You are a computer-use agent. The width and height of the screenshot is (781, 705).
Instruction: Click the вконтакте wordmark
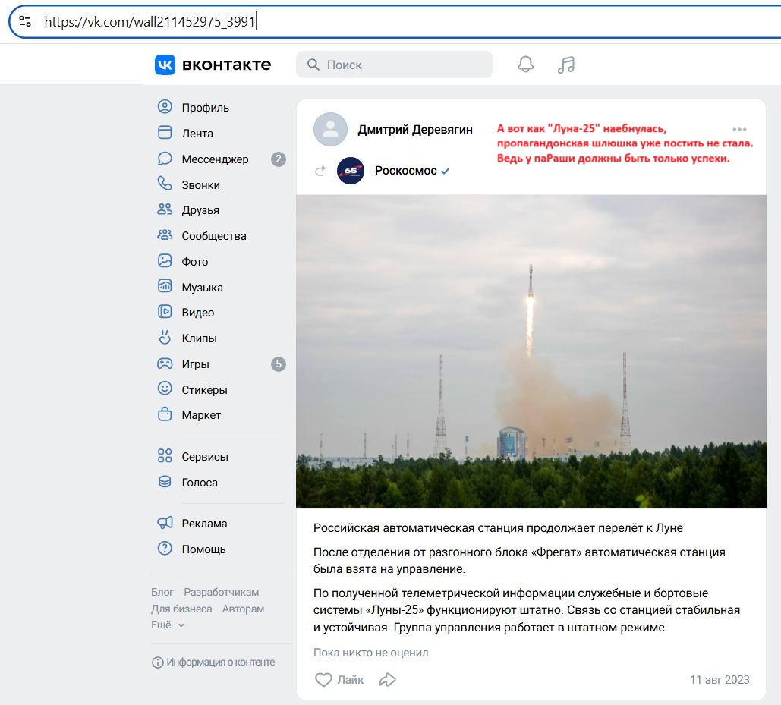(x=227, y=65)
